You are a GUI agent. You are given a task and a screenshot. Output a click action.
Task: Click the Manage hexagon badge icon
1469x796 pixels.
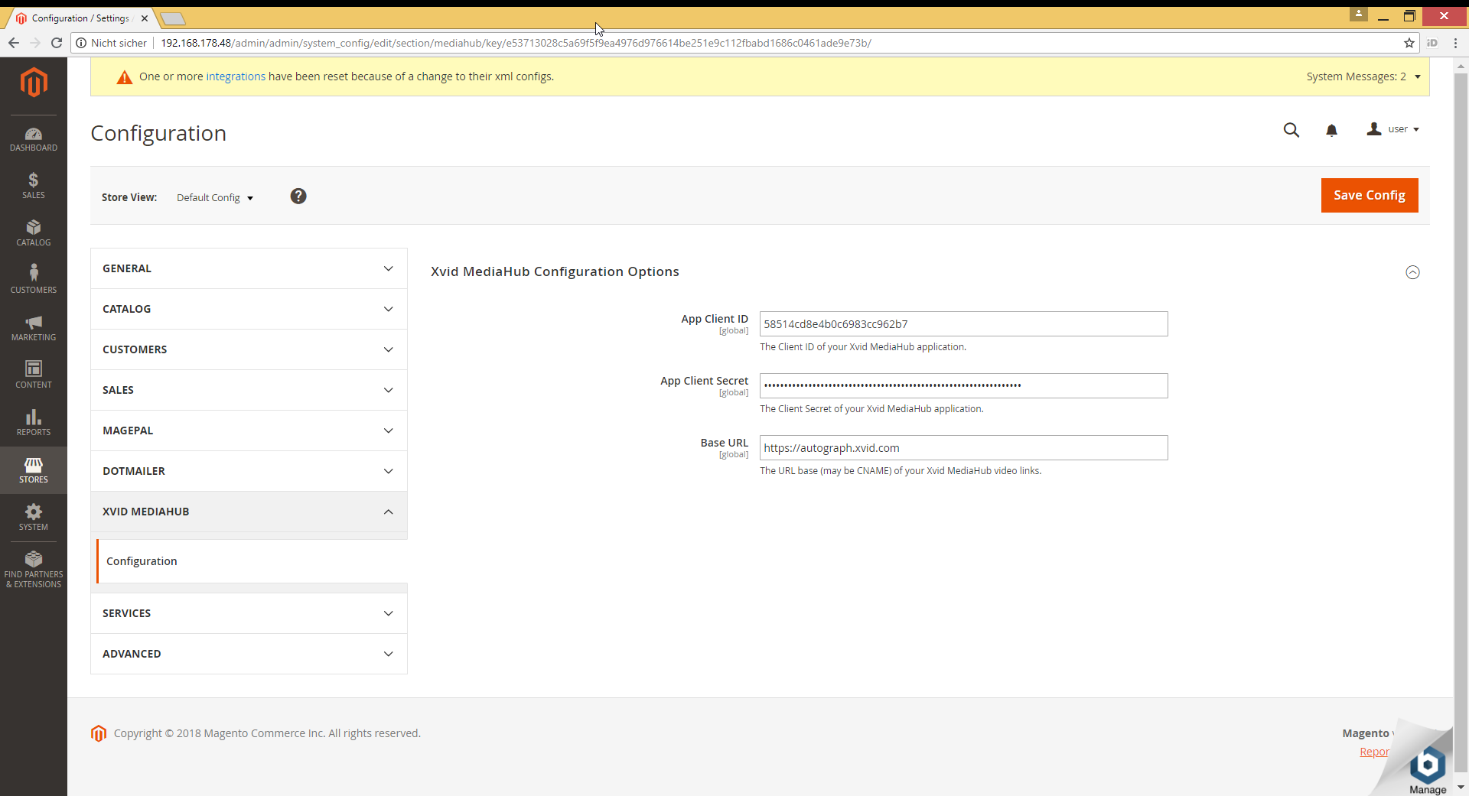[1428, 765]
